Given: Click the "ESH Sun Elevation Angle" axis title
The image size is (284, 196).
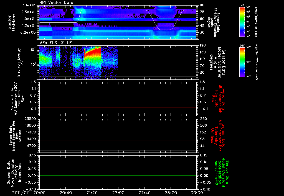Looking at the screenshot, I should [x=214, y=22].
